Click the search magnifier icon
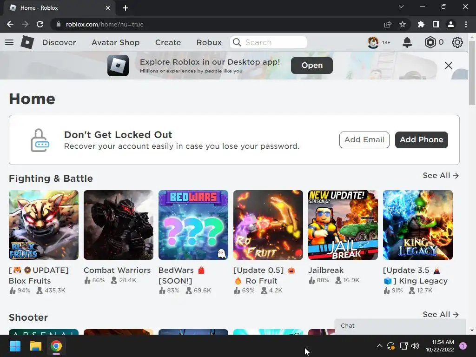This screenshot has height=357, width=476. (237, 42)
